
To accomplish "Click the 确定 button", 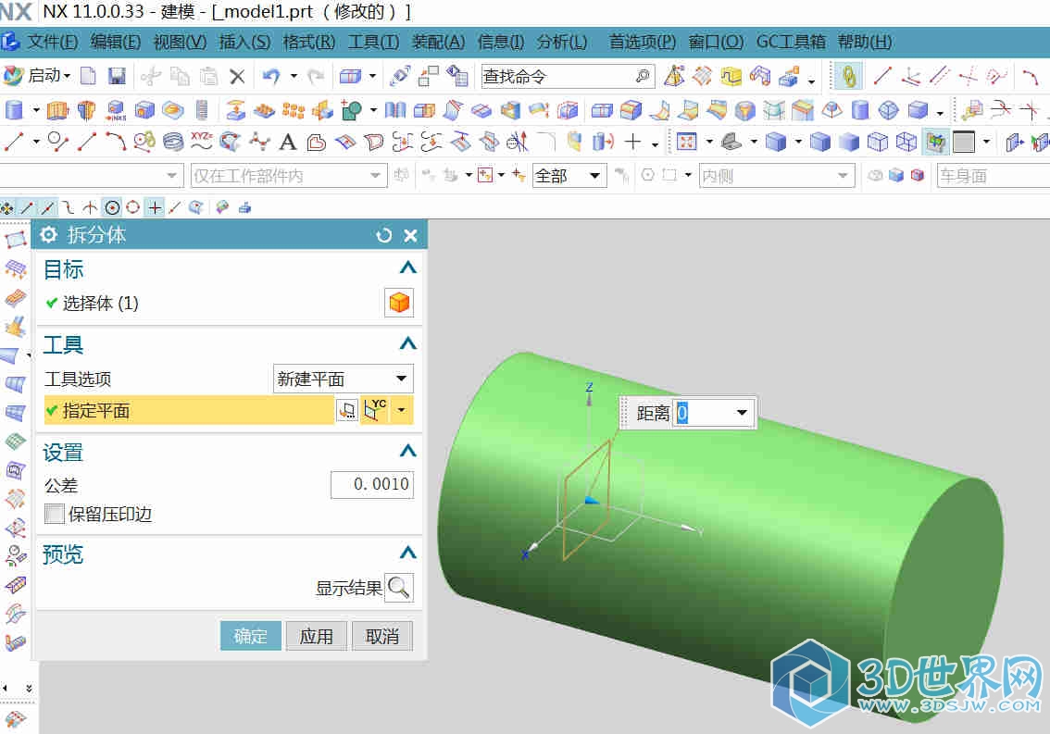I will pyautogui.click(x=250, y=636).
